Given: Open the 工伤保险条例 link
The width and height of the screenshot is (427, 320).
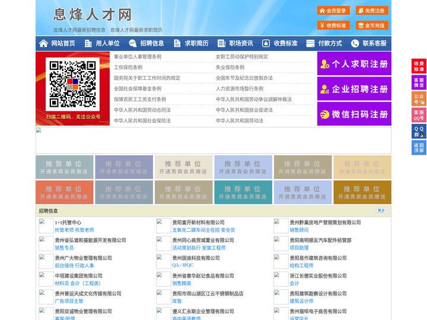Looking at the screenshot, I should pyautogui.click(x=128, y=67).
